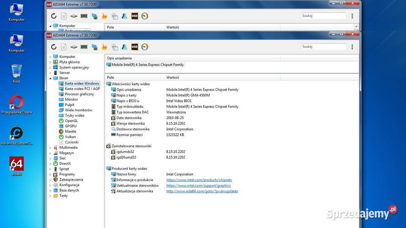Click flame icon in back AIDA64 window
The width and height of the screenshot is (406, 228).
pos(104,16)
